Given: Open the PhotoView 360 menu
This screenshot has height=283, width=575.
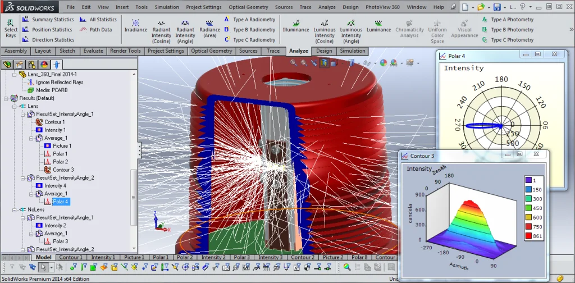Looking at the screenshot, I should (x=382, y=7).
